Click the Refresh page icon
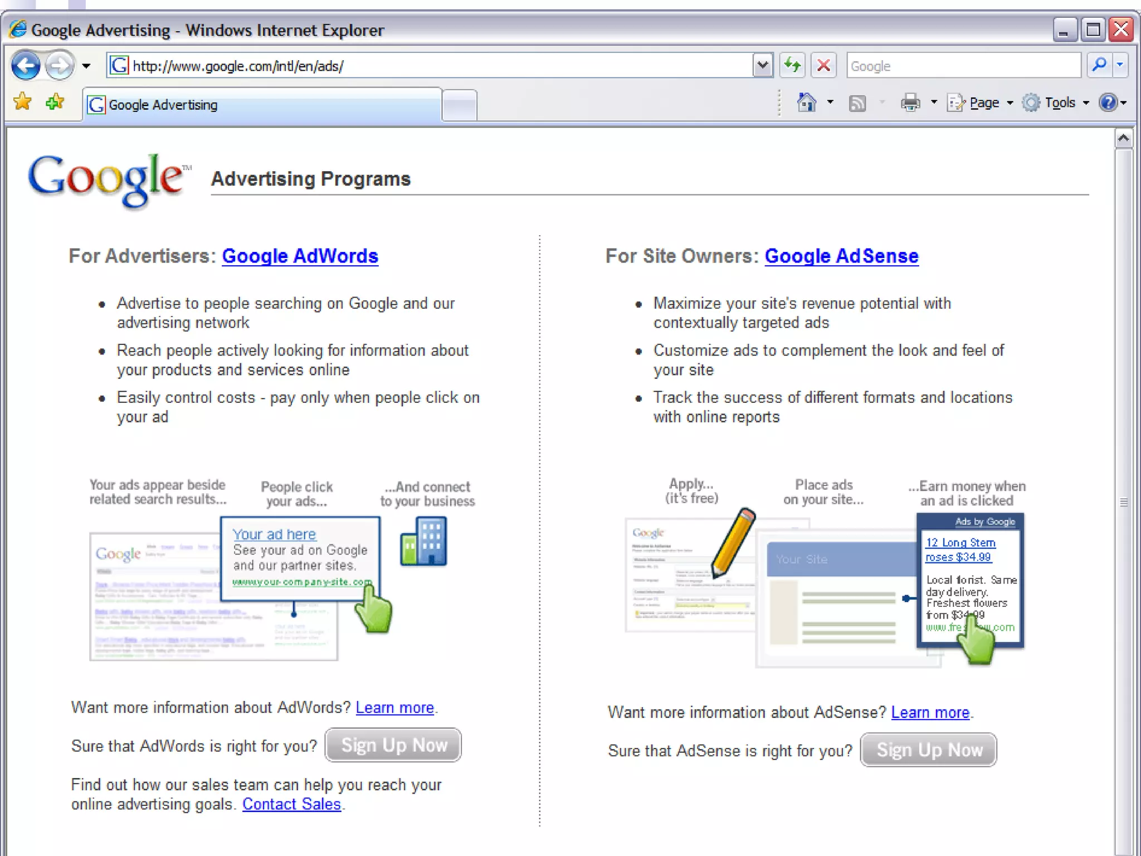 [792, 66]
